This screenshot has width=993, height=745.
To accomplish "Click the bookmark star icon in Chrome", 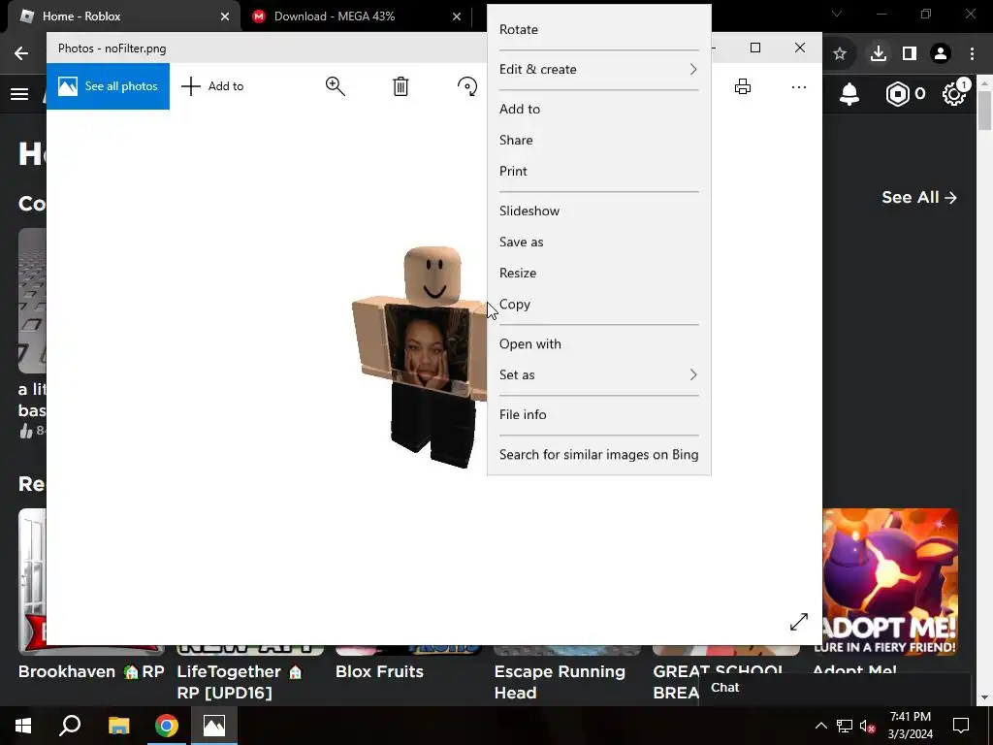I will click(x=840, y=54).
